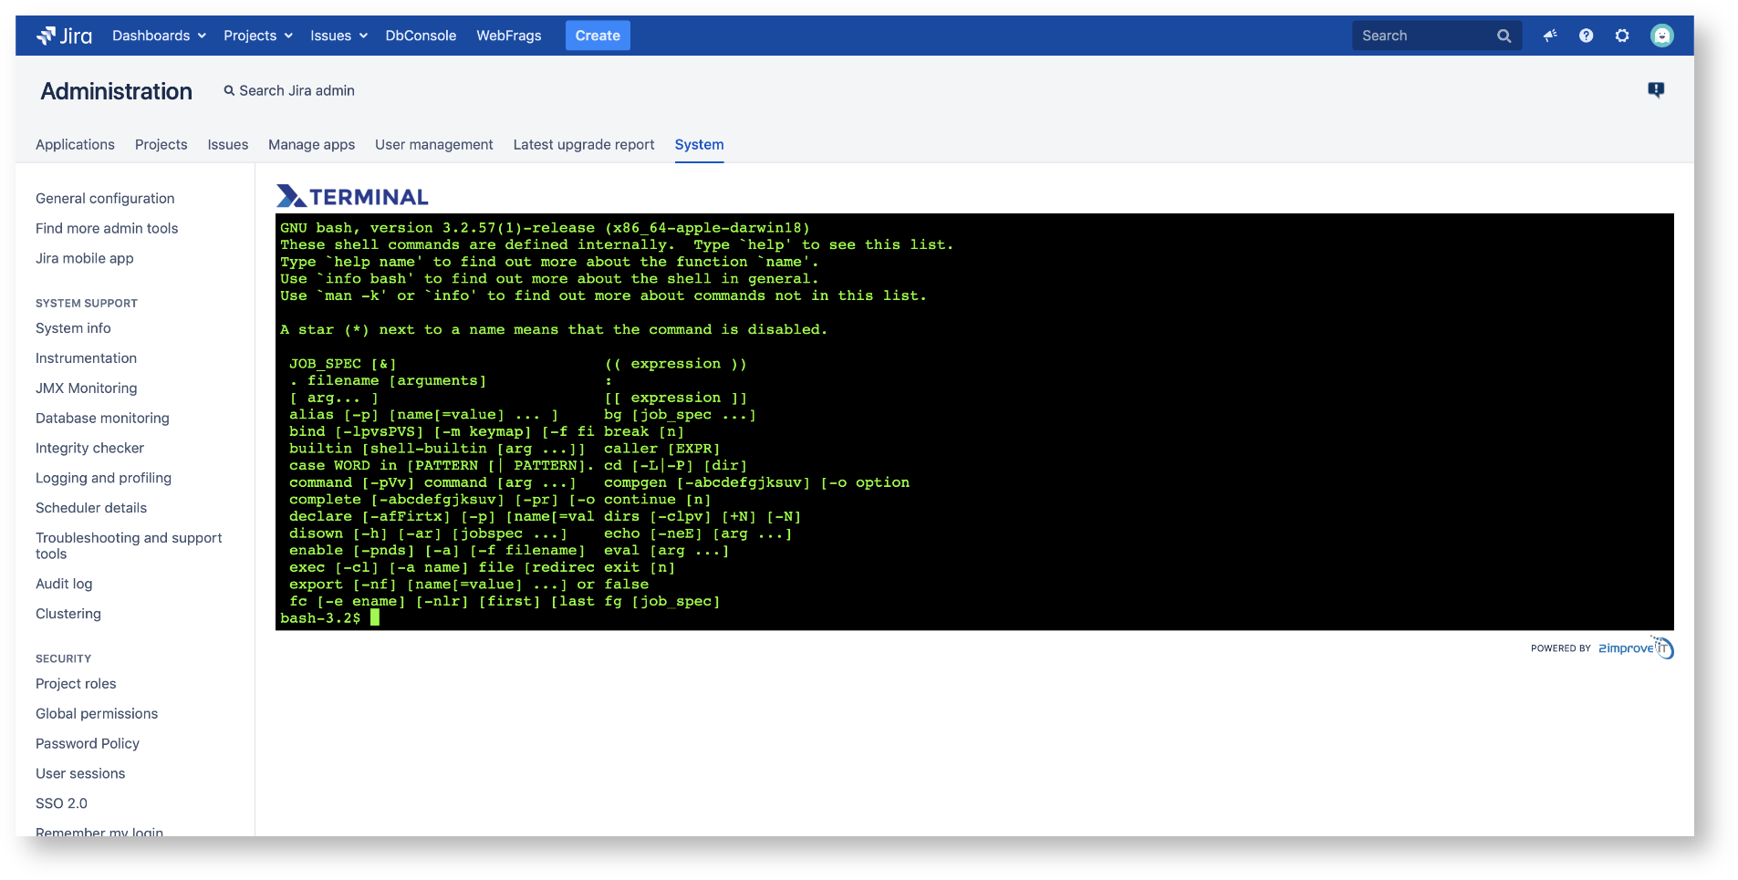Open Project roles
The height and width of the screenshot is (880, 1738).
pos(76,684)
